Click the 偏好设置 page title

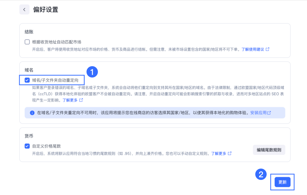[x=46, y=10]
